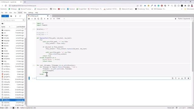The width and height of the screenshot is (194, 109).
Task: Open the tmp folder in file list
Action: (12, 61)
